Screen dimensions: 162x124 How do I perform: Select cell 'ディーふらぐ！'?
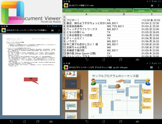[86, 38]
